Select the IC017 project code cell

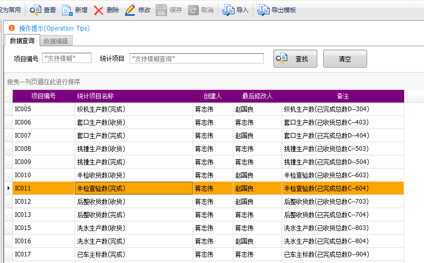(x=44, y=254)
